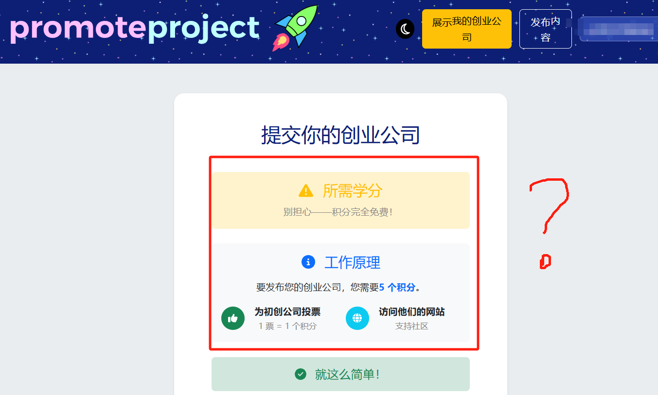Click the 访问他们的网站 label
The image size is (658, 395).
click(x=412, y=312)
